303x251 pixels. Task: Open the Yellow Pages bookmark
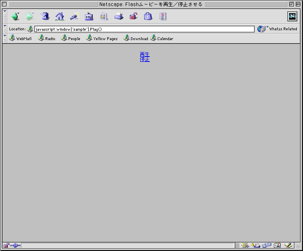[102, 38]
